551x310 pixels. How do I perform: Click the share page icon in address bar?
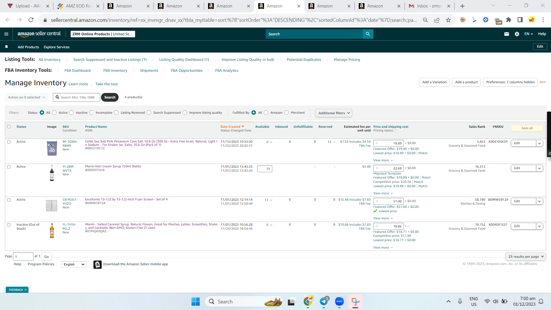[x=437, y=20]
